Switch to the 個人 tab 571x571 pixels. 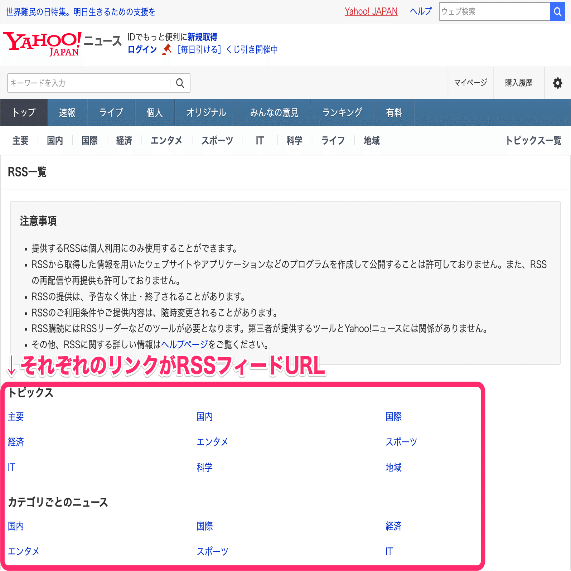(155, 112)
